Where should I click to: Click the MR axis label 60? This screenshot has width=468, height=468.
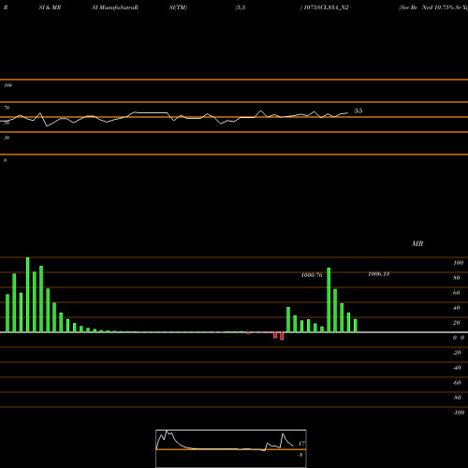click(x=457, y=293)
